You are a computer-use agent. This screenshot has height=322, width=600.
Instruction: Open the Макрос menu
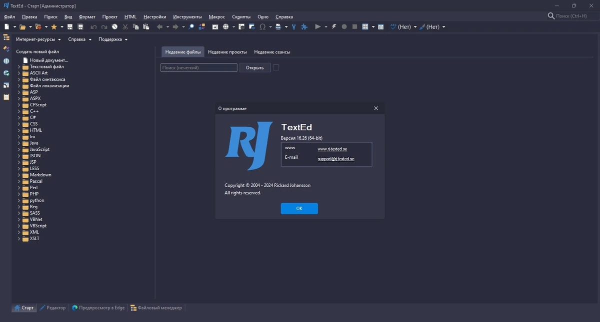(216, 16)
